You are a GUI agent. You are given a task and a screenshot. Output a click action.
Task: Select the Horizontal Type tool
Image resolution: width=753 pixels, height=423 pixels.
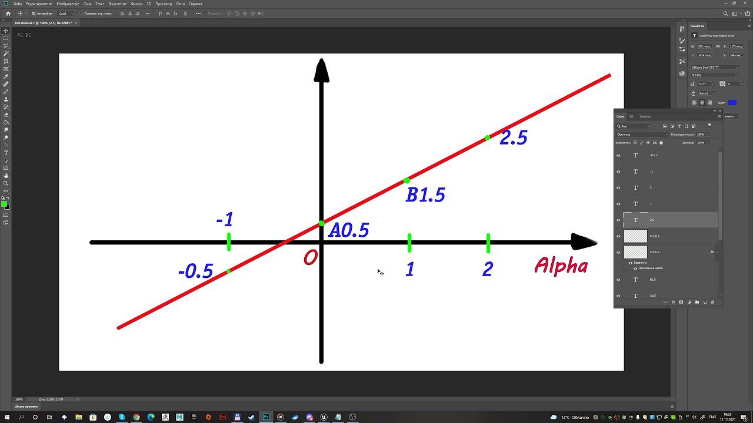pos(6,153)
